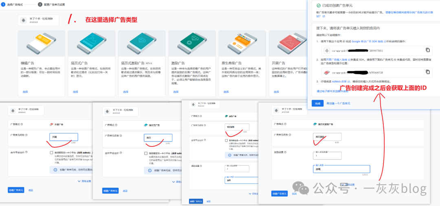The image size is (440, 206).
Task: Click help icon beside 广告单元名称 in 插页式广告 form
Action: tap(121, 135)
